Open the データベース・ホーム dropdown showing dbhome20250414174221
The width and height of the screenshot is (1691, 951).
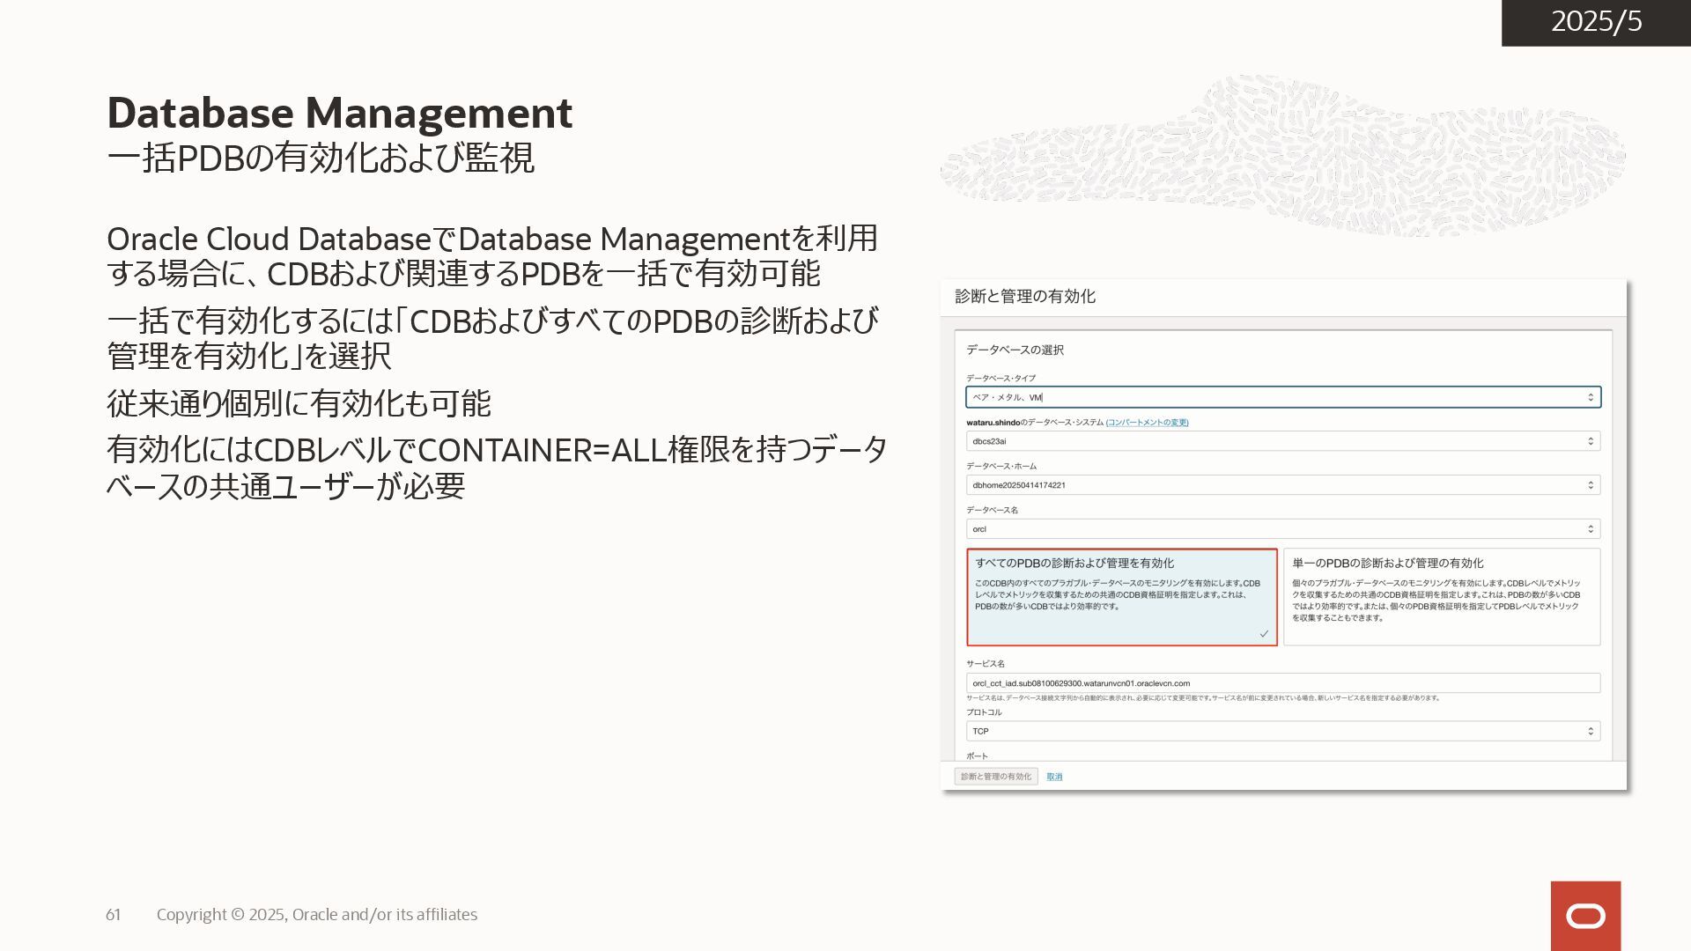1283,485
